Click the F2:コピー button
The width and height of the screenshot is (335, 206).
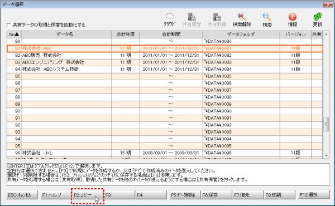pos(88,195)
